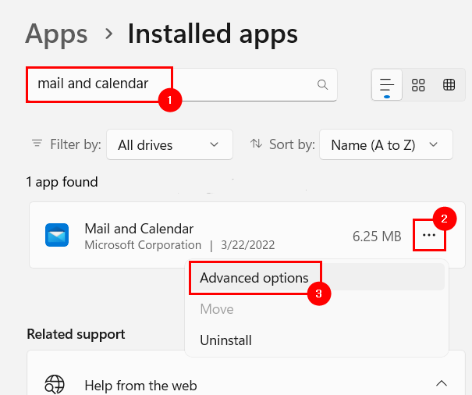Go back to Apps breadcrumb

57,34
